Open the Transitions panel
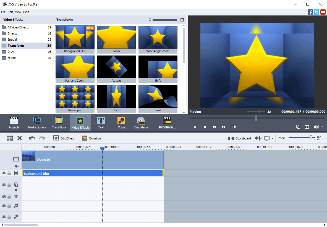 (59, 123)
